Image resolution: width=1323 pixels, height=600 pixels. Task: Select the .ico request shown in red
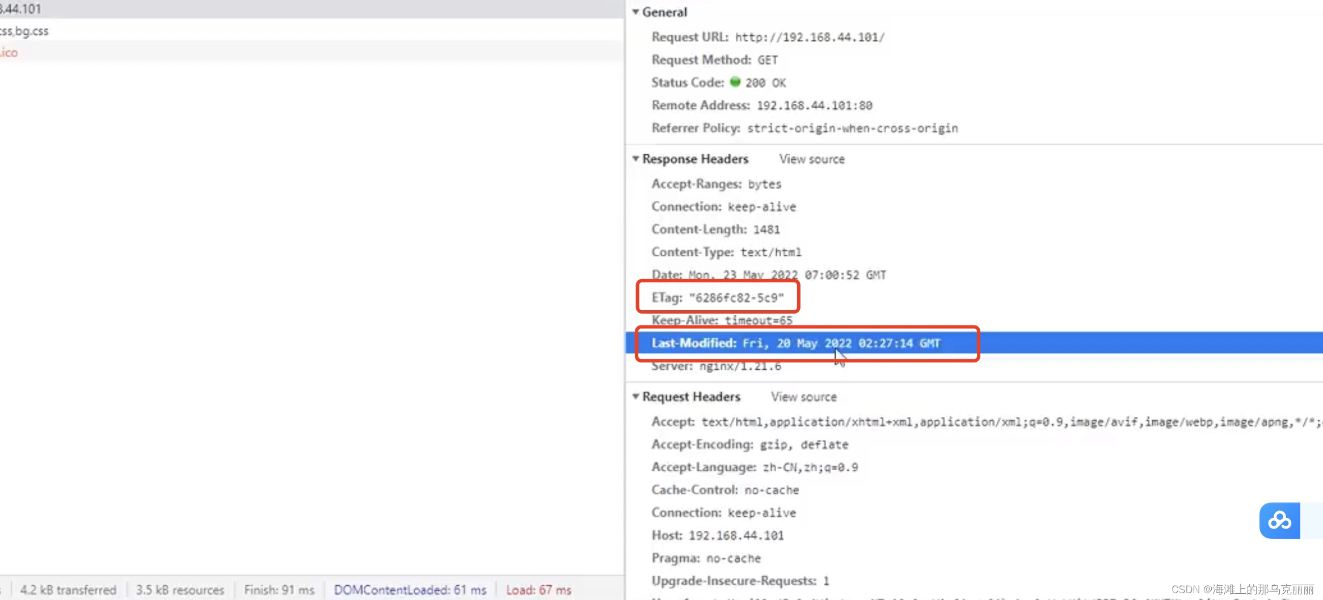tap(10, 52)
